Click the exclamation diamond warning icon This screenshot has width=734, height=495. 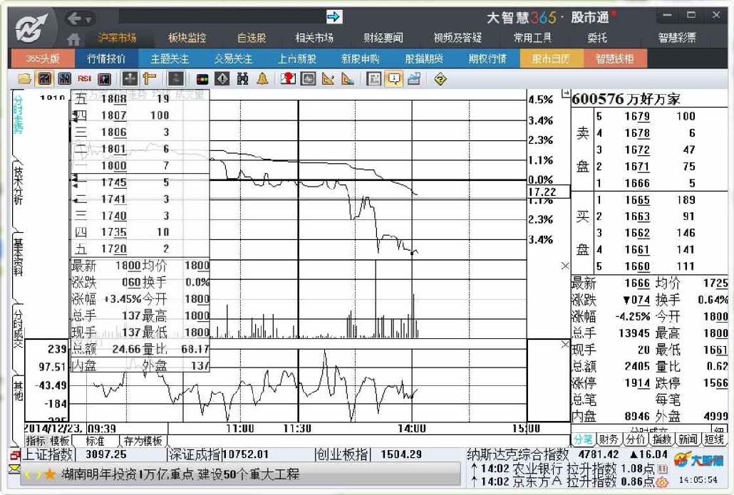(222, 78)
